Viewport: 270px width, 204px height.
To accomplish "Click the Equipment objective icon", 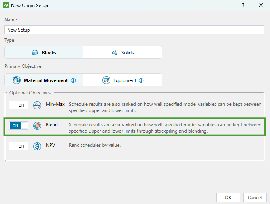I will coord(106,80).
